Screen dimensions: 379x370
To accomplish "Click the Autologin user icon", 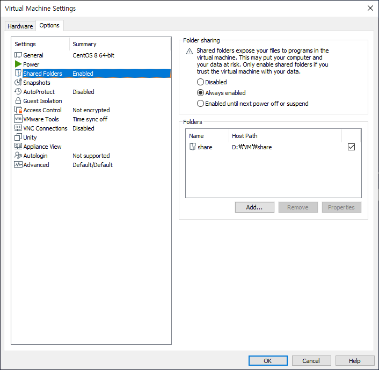I will point(18,155).
